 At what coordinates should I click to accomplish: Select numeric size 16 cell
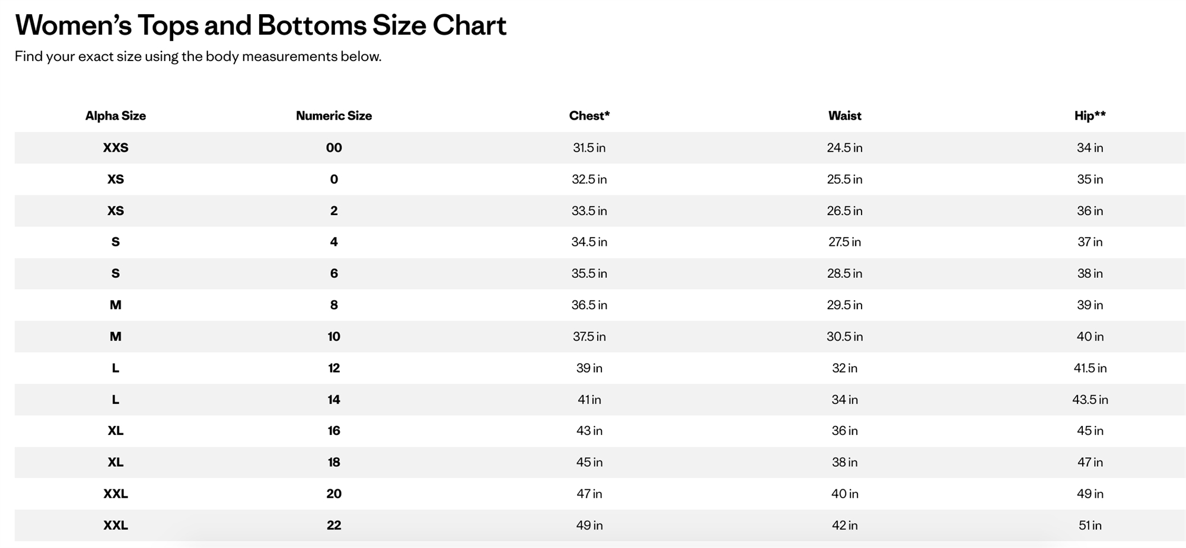click(x=334, y=431)
